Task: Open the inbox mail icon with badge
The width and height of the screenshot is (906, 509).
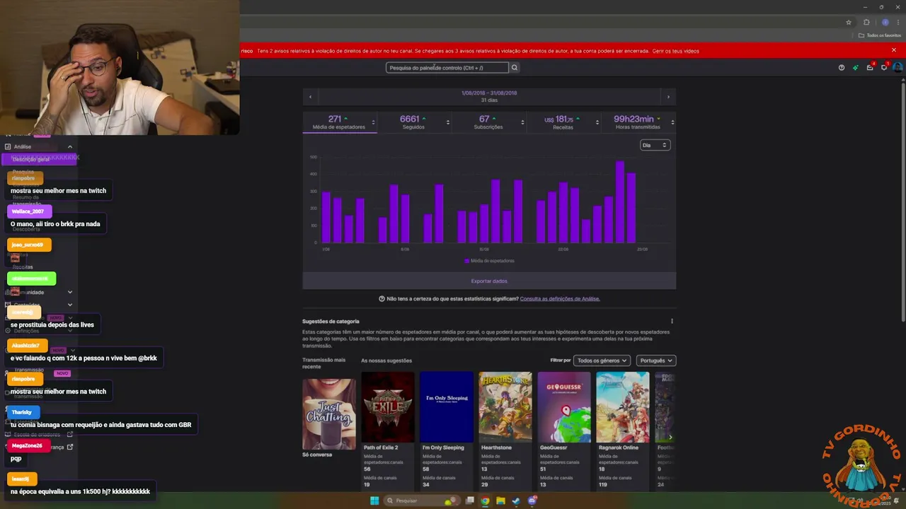Action: [x=870, y=68]
